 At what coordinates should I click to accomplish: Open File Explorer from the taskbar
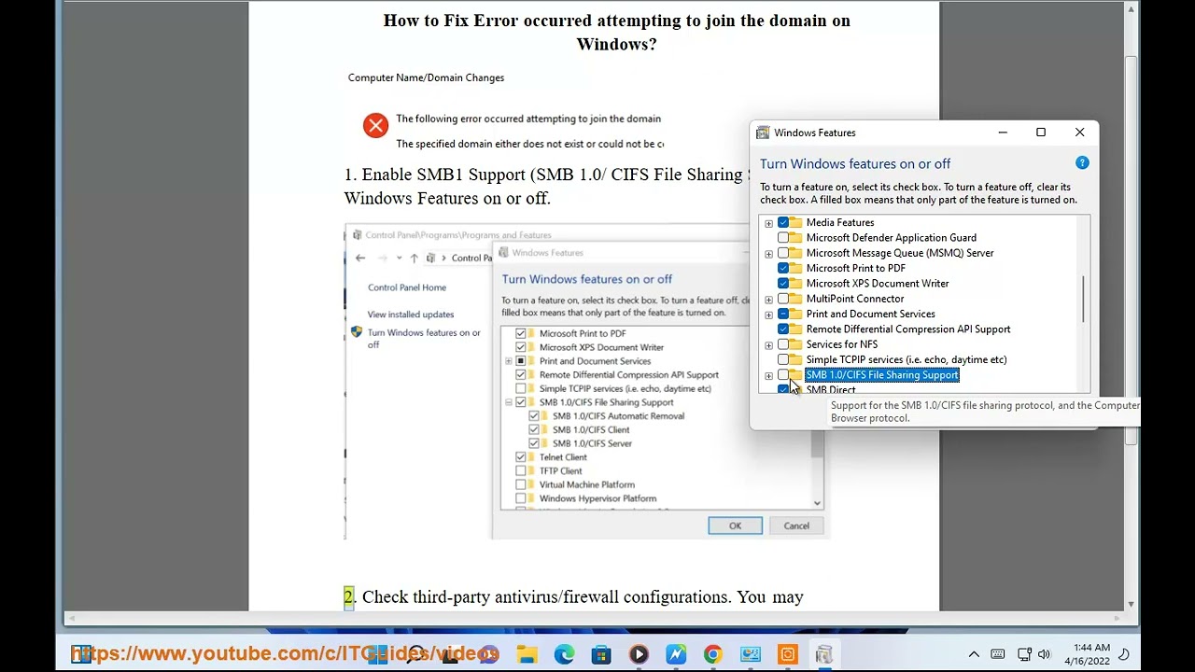point(527,655)
